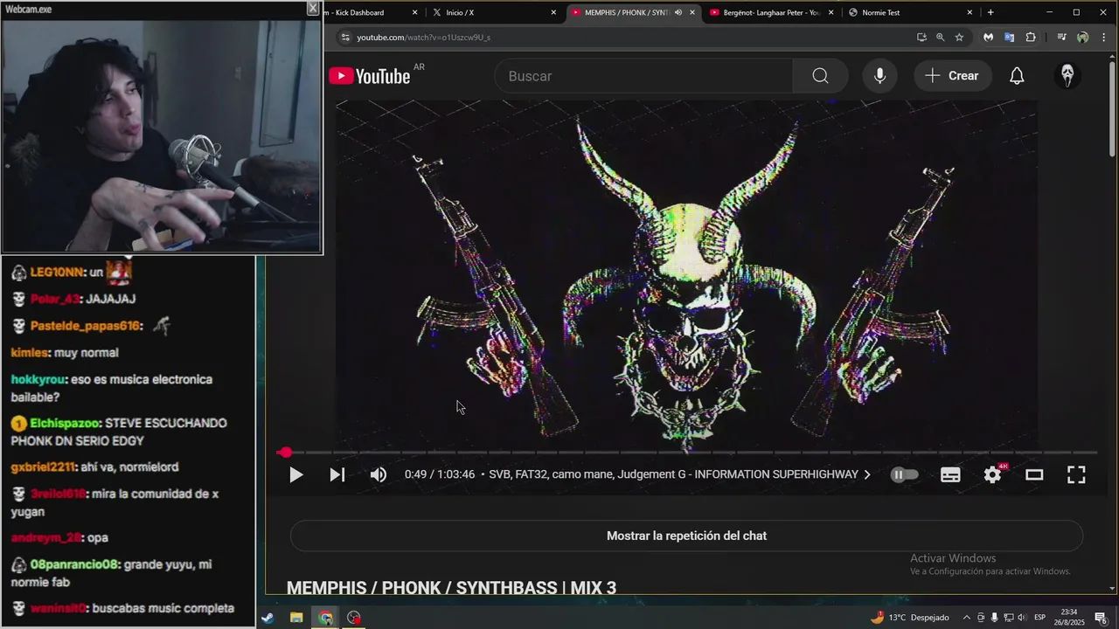Click the tray microphone icon

994,618
